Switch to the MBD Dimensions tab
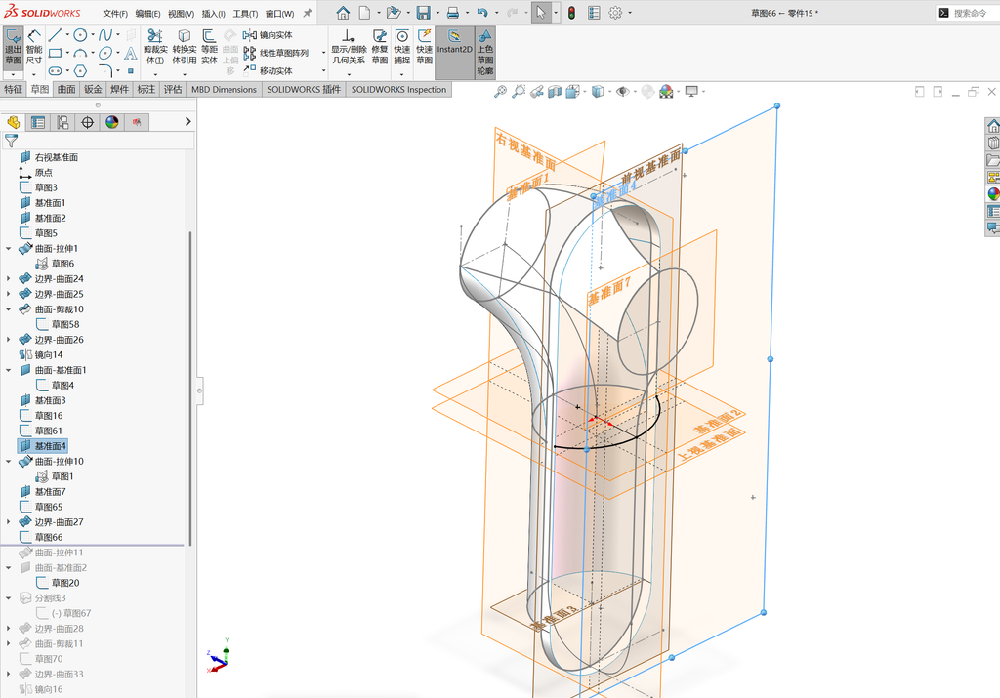Viewport: 1000px width, 698px height. point(224,89)
